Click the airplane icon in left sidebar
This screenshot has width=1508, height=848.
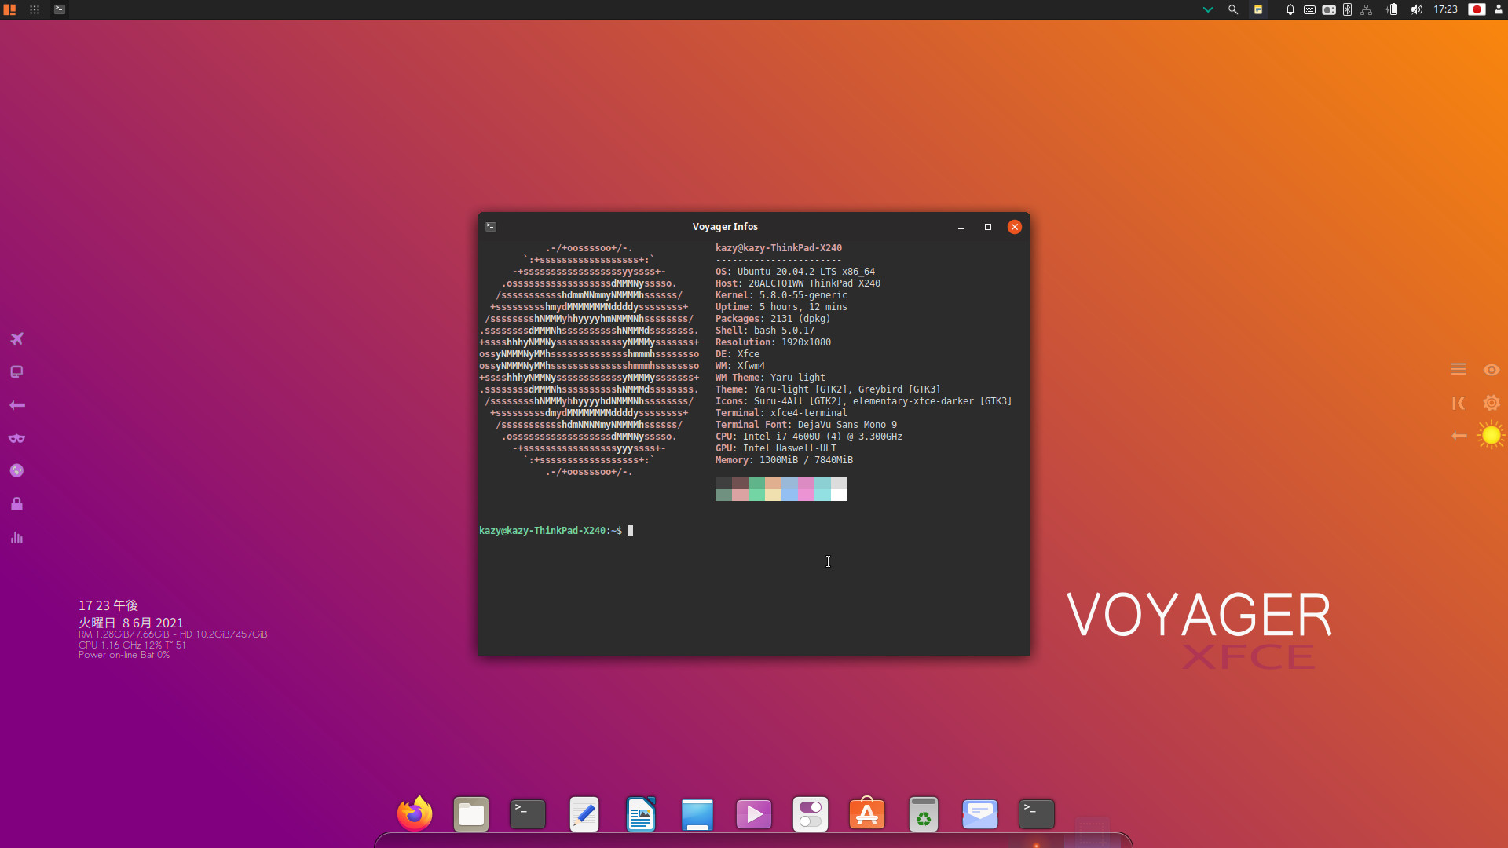(16, 338)
